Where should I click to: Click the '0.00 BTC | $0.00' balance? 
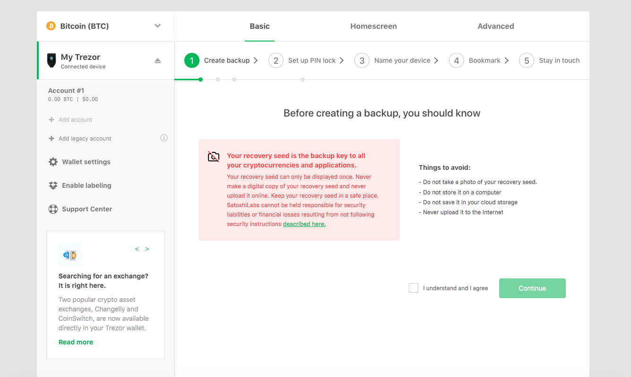73,100
